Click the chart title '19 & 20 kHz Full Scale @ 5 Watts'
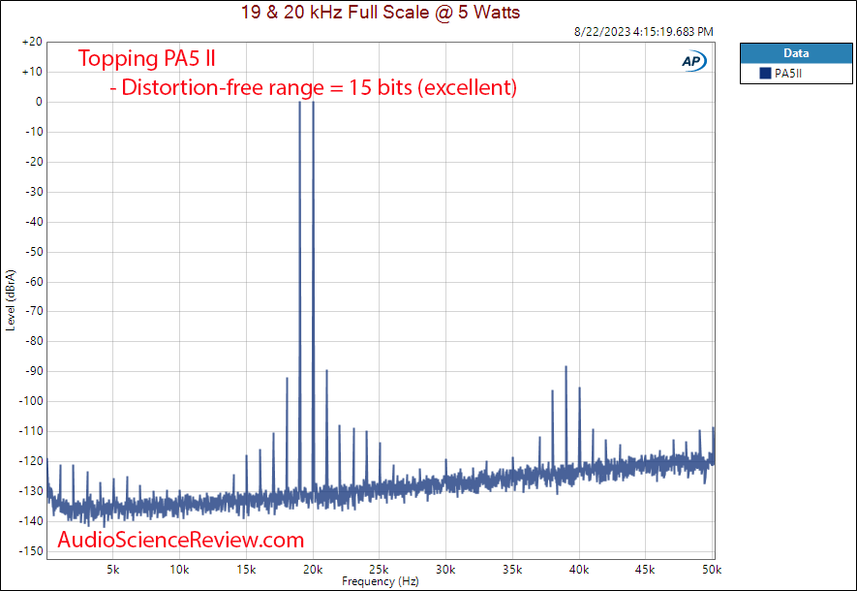The image size is (857, 591). pos(381,12)
